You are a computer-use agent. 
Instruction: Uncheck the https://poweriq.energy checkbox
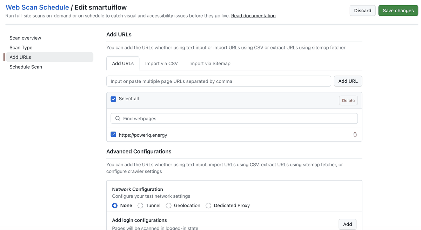113,134
